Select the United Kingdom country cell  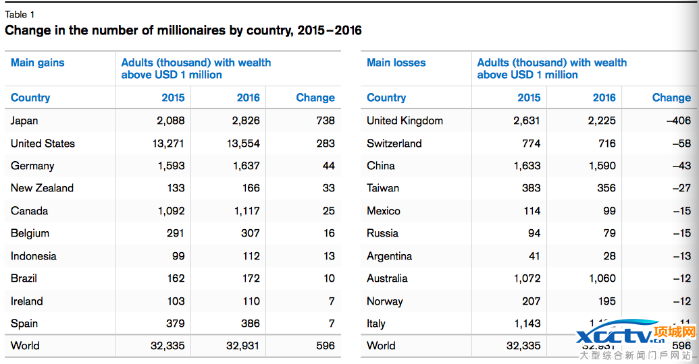click(405, 121)
